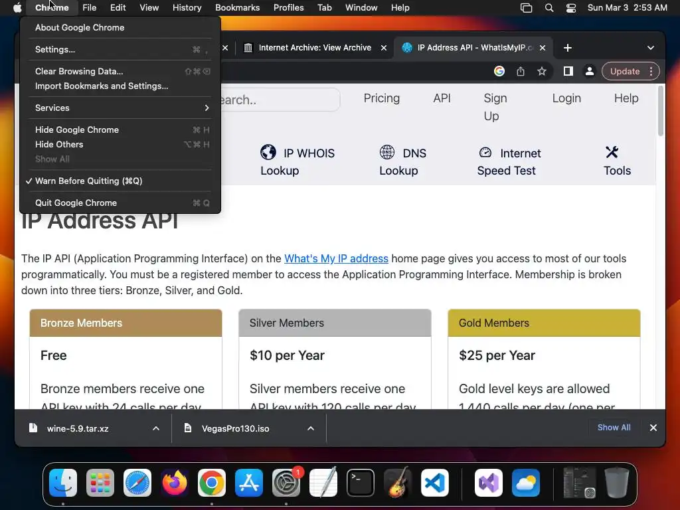680x510 pixels.
Task: Close the downloads bar
Action: [653, 428]
